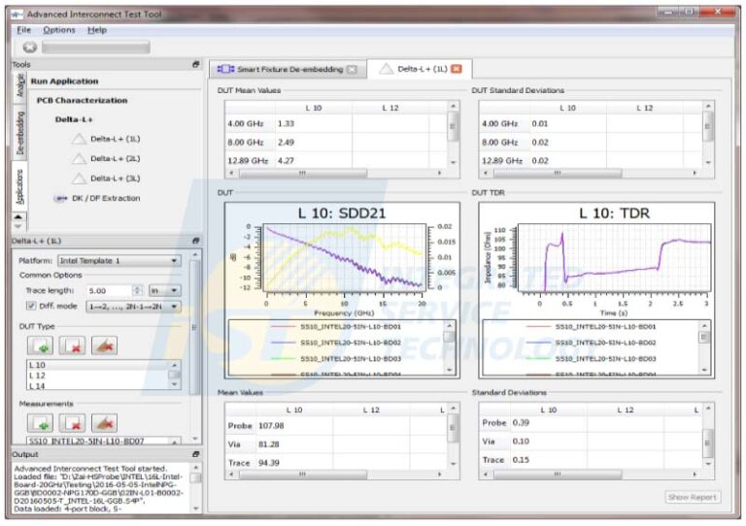The image size is (746, 526).
Task: Open the trace length unit dropdown
Action: point(164,290)
